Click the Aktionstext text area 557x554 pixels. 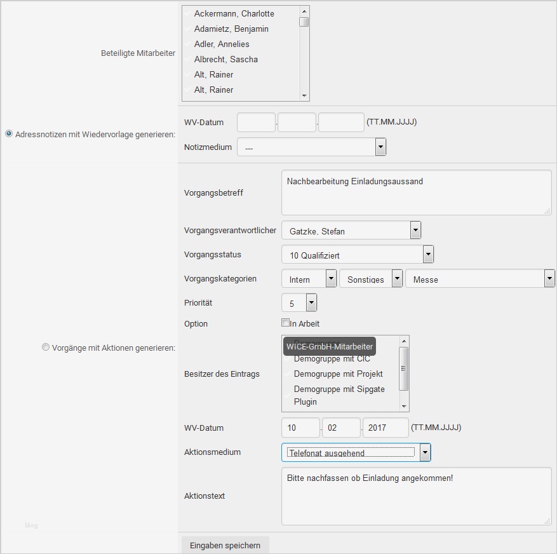[x=417, y=496]
